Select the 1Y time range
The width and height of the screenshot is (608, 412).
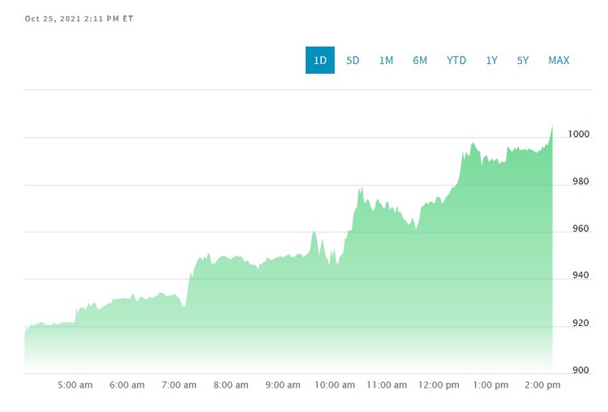pyautogui.click(x=491, y=60)
